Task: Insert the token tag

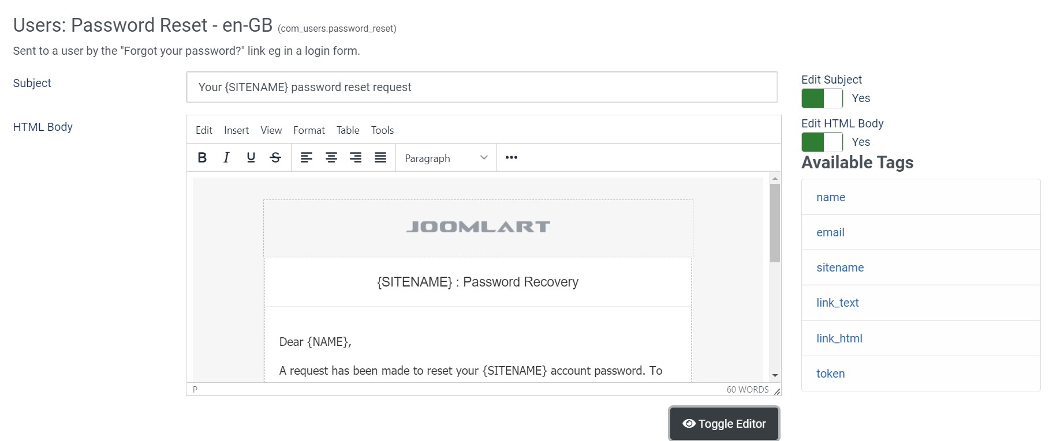Action: point(830,374)
